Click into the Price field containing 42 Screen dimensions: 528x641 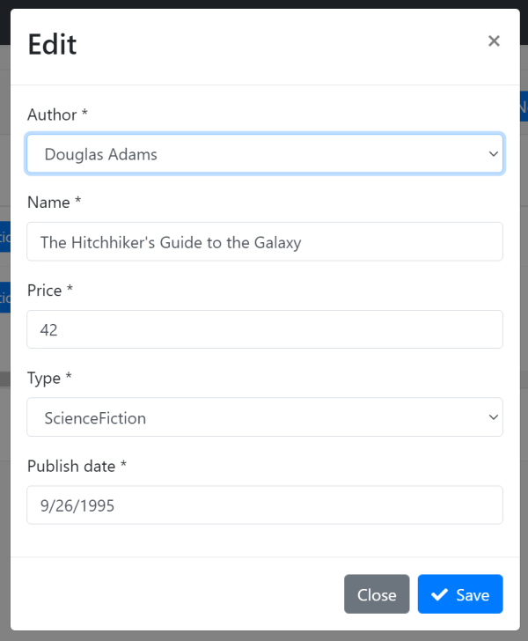point(264,329)
